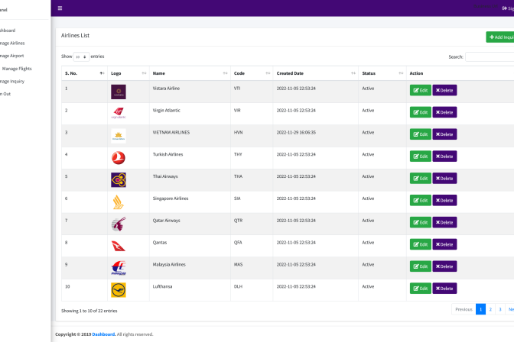Select pagination page 1
Viewport: 514px width, 342px height.
pyautogui.click(x=480, y=309)
